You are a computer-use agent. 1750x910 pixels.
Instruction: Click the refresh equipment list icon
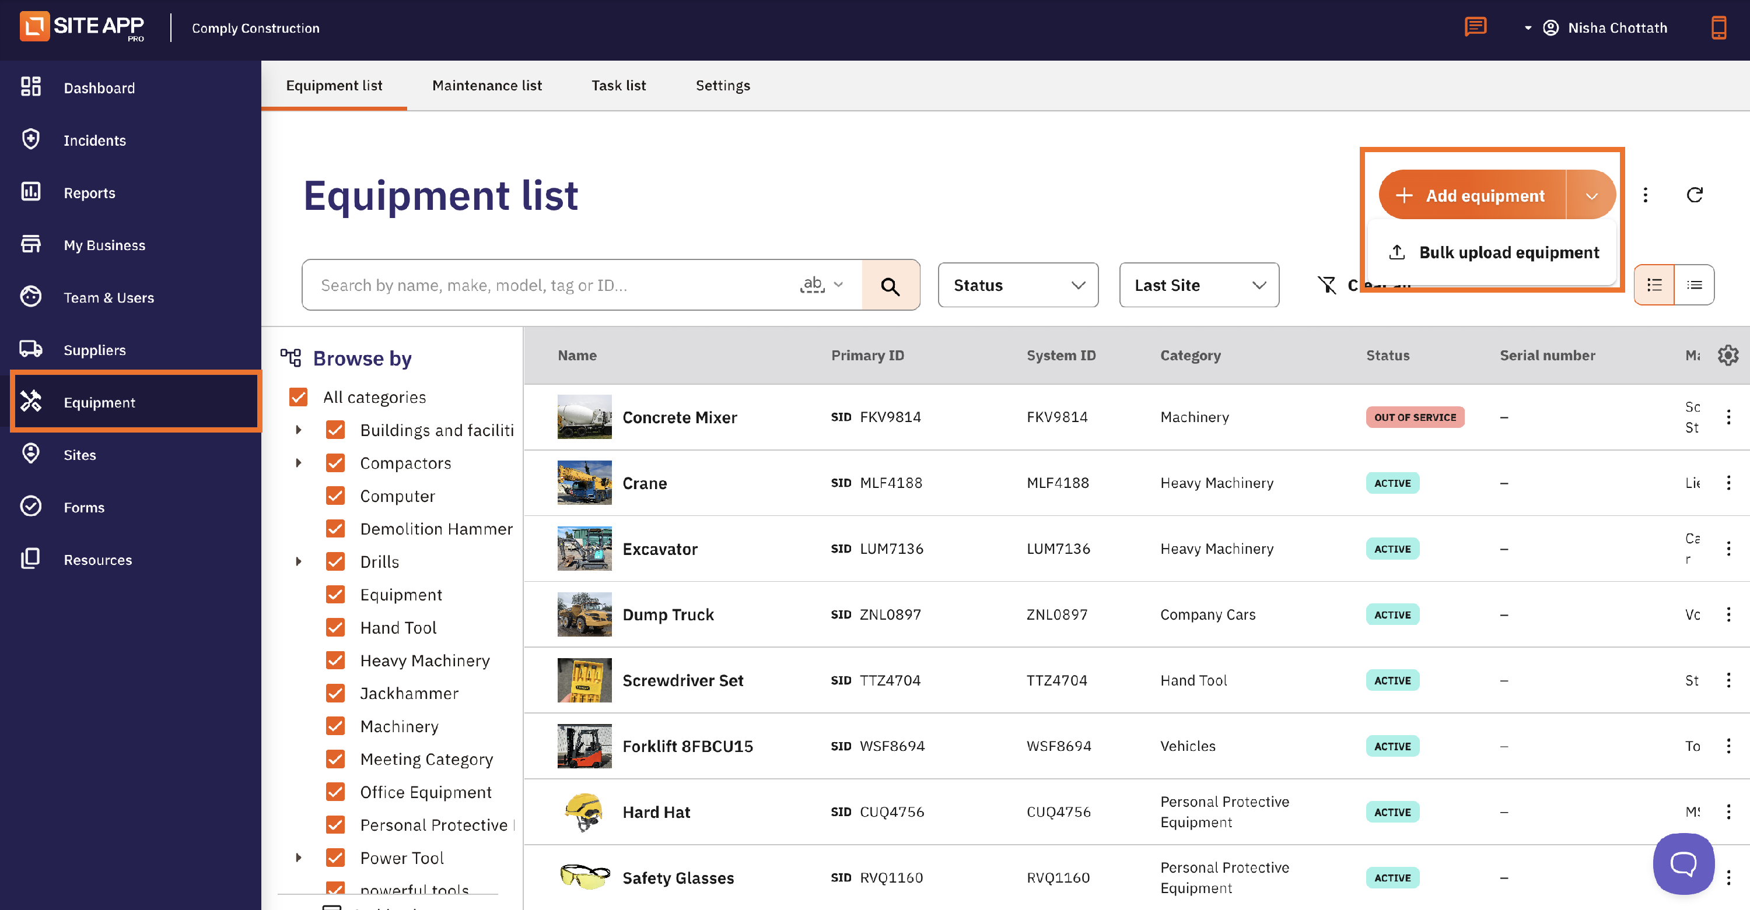(1695, 195)
